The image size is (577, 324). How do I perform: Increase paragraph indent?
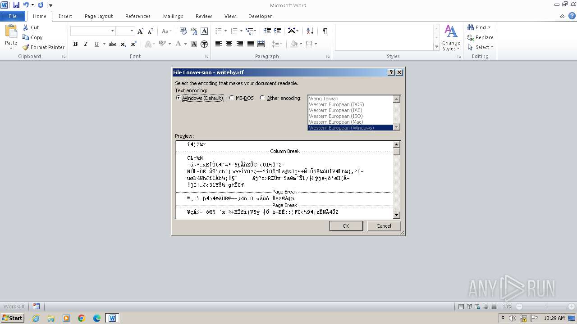point(278,31)
